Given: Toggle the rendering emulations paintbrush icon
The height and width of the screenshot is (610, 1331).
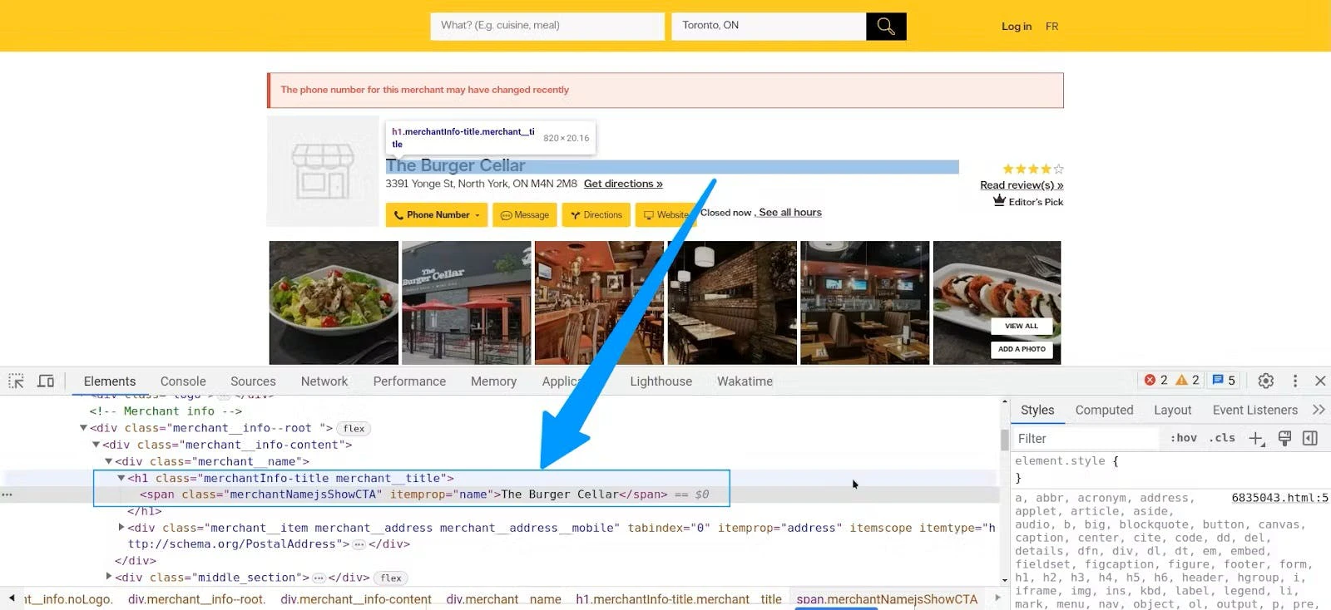Looking at the screenshot, I should (x=1284, y=438).
